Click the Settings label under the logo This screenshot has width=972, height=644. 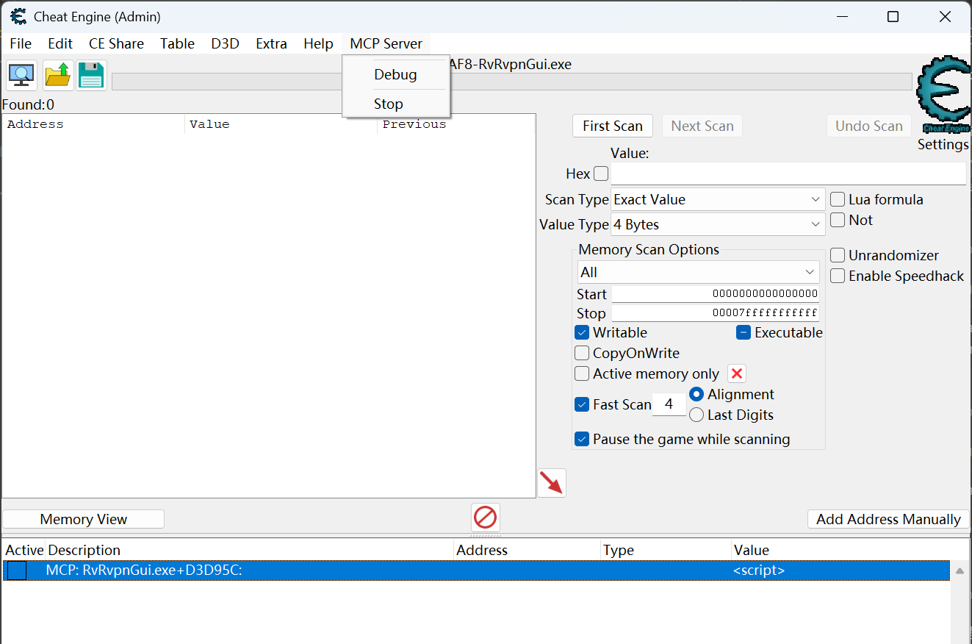(943, 144)
